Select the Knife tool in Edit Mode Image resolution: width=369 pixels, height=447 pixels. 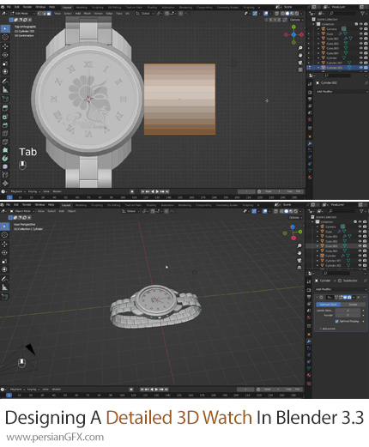click(x=5, y=142)
